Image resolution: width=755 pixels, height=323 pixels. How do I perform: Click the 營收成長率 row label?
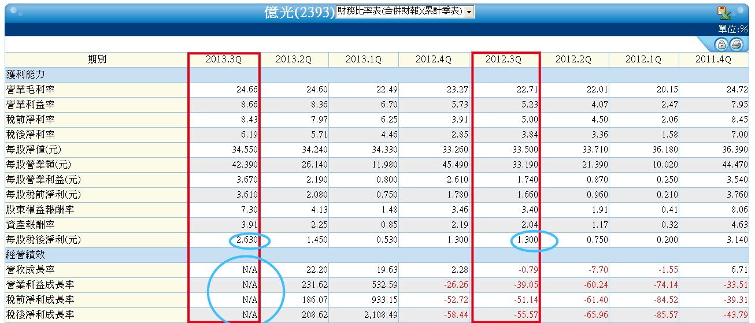pos(30,270)
